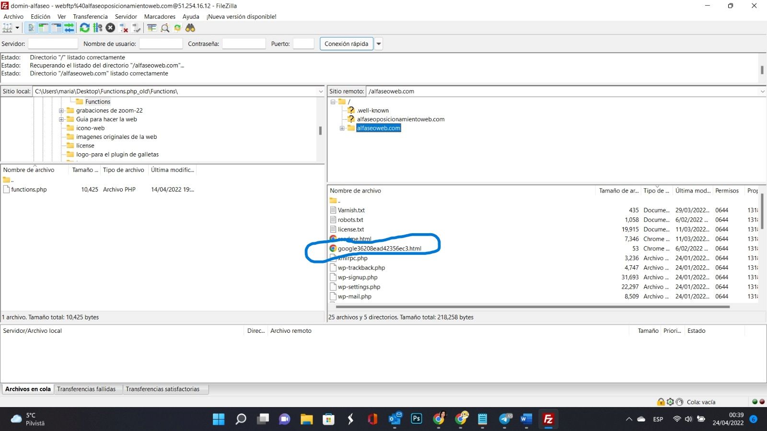Sort the local list by Tamaño column

pyautogui.click(x=85, y=170)
